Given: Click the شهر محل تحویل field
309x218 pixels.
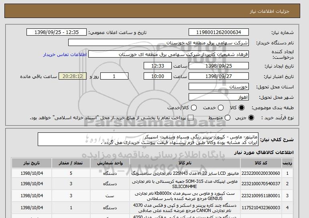Looking at the screenshot, I should 219,97.
